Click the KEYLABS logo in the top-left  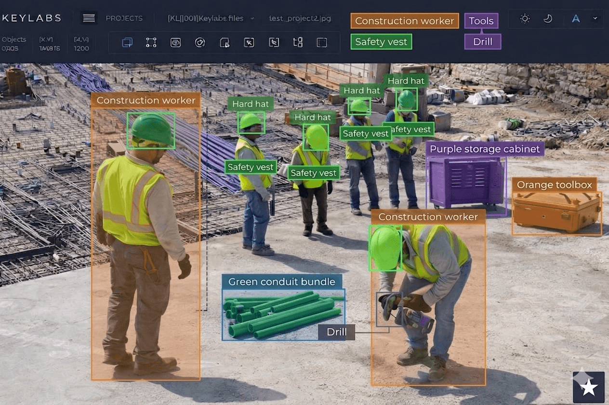(31, 18)
